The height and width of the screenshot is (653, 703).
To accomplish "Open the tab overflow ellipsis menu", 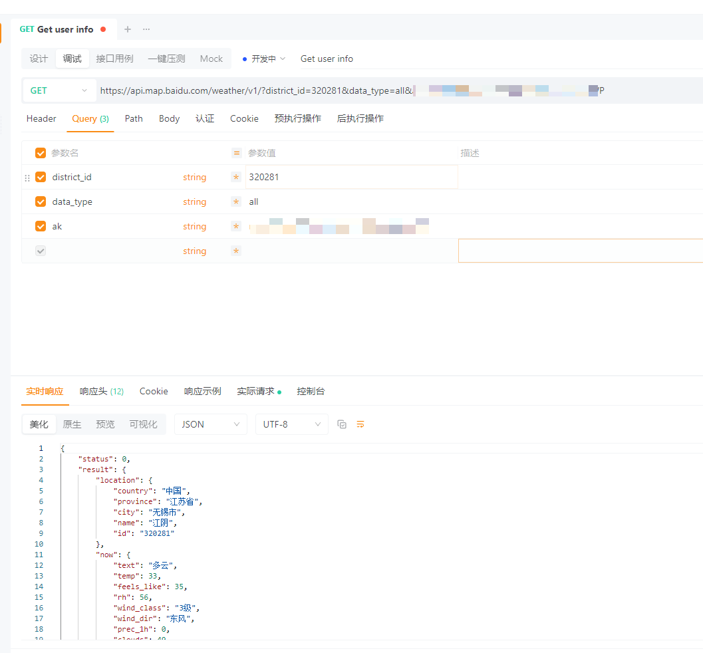I will [x=146, y=29].
